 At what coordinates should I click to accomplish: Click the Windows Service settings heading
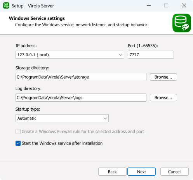click(37, 18)
